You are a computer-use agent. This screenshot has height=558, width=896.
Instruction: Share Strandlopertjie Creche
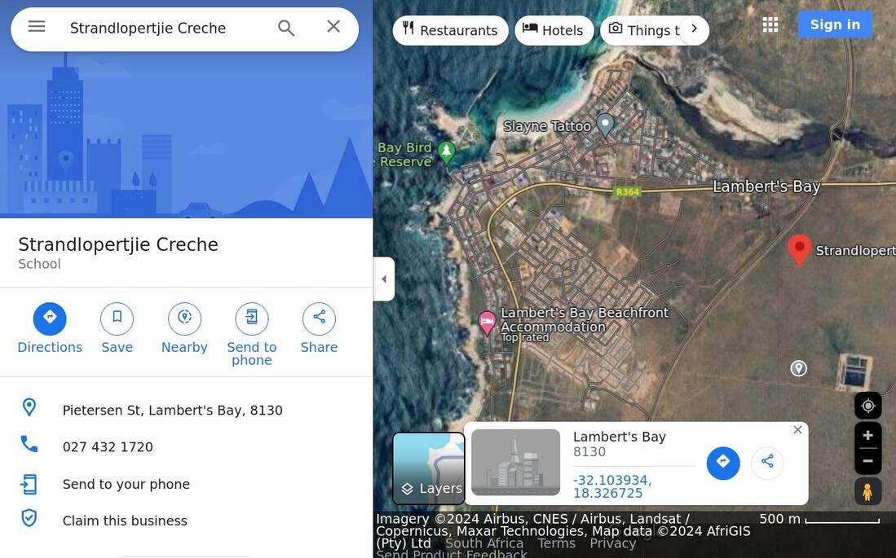click(319, 328)
